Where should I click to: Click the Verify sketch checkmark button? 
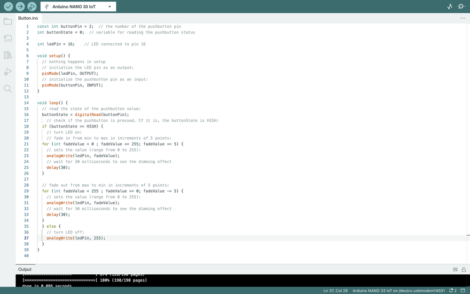click(x=8, y=6)
